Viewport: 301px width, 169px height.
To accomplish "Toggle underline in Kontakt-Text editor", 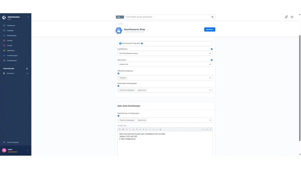I will [133, 129].
